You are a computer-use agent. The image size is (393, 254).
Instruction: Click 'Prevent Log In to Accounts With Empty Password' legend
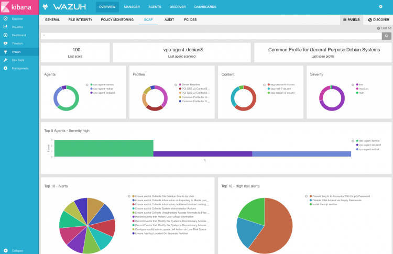click(x=341, y=196)
